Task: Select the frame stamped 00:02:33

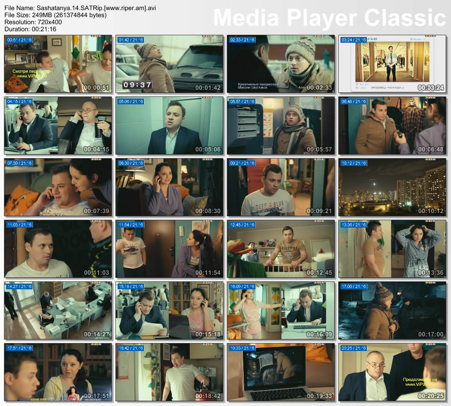Action: point(281,64)
